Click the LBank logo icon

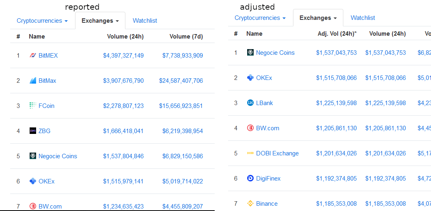point(250,103)
